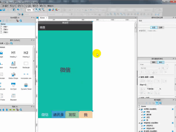Select the connector mode tool
Image resolution: width=176 pixels, height=132 pixels.
click(43, 10)
